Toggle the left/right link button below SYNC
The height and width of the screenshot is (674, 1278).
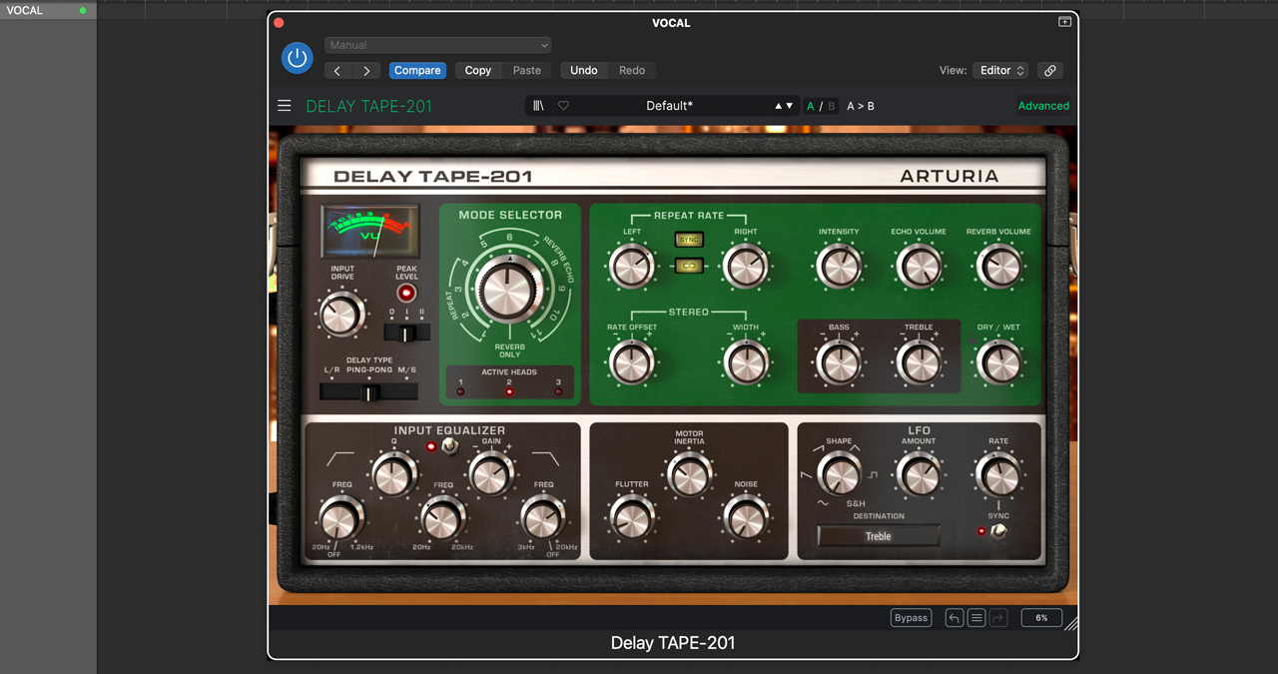click(x=689, y=266)
